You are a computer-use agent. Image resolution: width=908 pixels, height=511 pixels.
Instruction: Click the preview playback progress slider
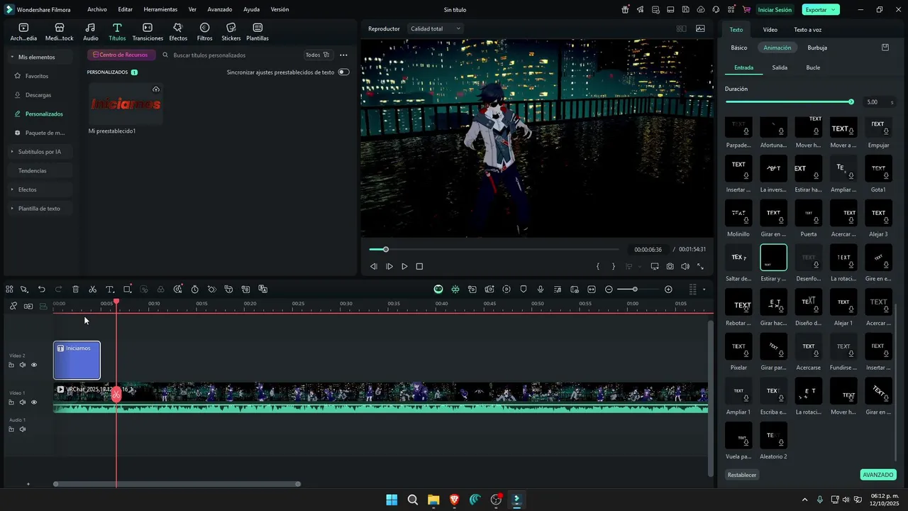494,249
